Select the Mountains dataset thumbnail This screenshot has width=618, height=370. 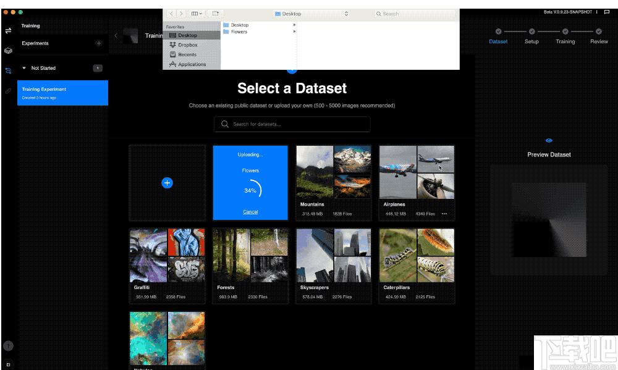(x=334, y=172)
